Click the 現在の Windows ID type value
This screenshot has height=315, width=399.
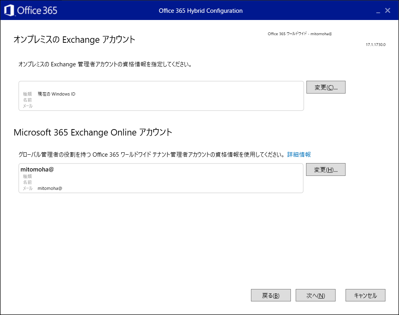[x=57, y=94]
